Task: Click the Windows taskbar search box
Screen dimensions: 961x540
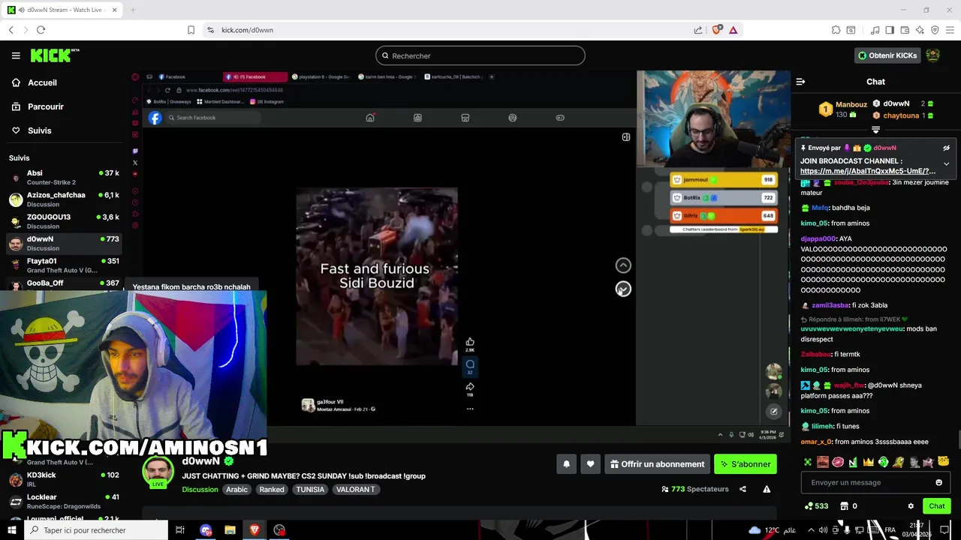Action: pos(96,530)
